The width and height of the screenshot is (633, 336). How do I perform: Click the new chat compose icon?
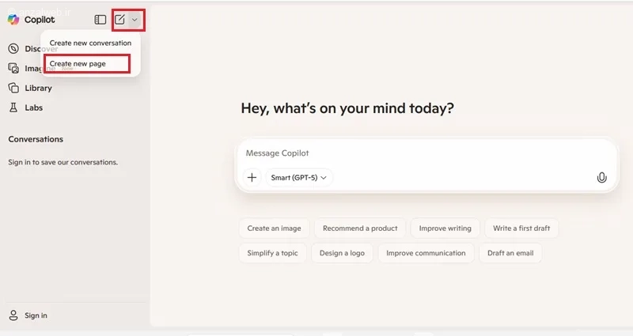tap(120, 20)
